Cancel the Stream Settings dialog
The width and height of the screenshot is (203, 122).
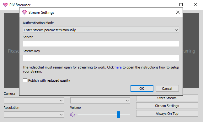[167, 89]
